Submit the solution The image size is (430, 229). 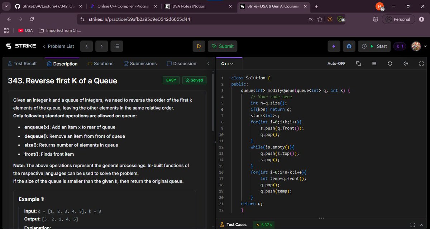[x=223, y=46]
